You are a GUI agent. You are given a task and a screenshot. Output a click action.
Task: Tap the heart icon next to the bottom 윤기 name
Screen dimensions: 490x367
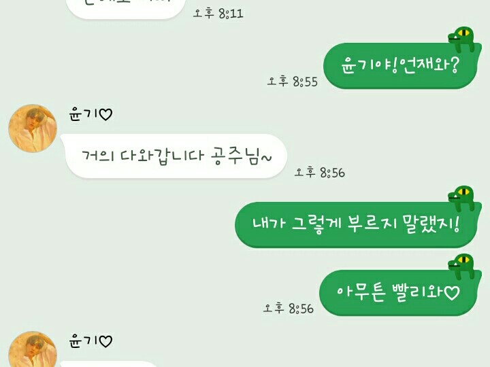[x=105, y=341]
